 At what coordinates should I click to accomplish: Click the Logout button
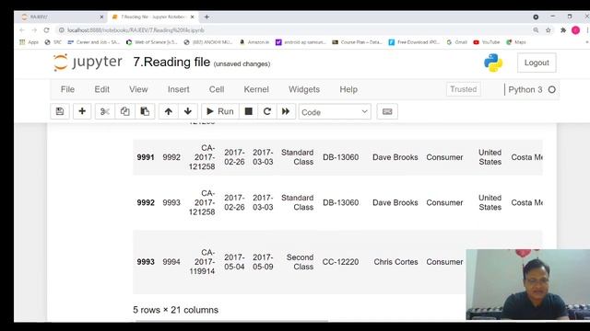click(537, 63)
